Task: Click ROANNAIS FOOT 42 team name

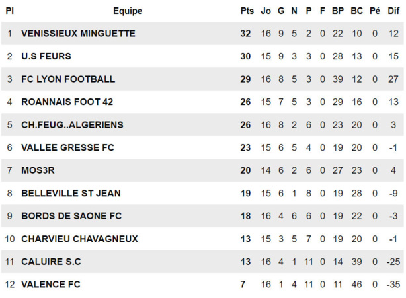Action: click(67, 102)
